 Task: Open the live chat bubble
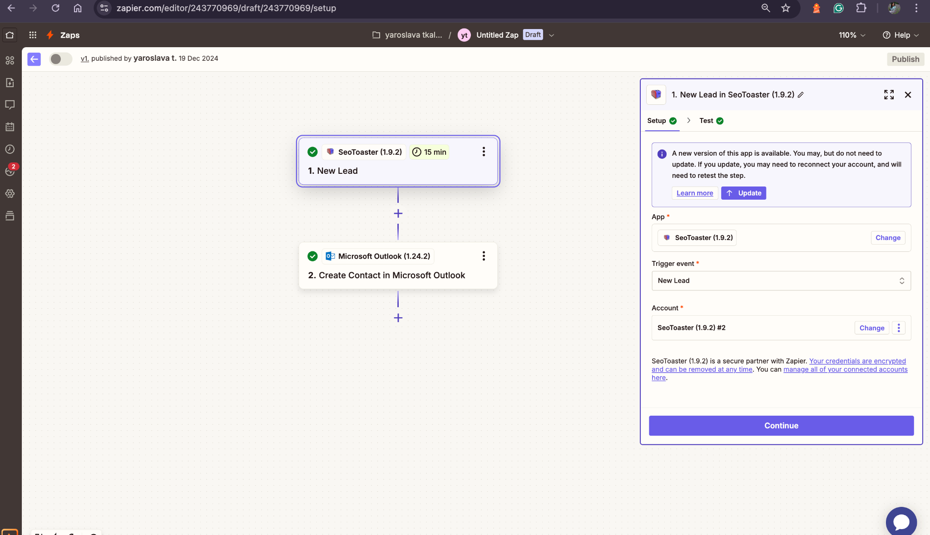click(901, 522)
